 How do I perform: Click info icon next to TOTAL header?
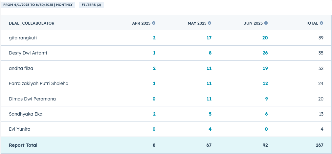[x=321, y=23]
